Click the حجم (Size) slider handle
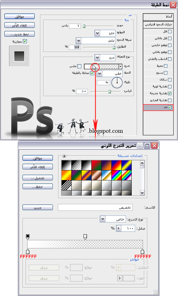 click(x=84, y=26)
